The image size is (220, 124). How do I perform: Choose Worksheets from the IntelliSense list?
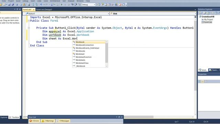click(89, 60)
